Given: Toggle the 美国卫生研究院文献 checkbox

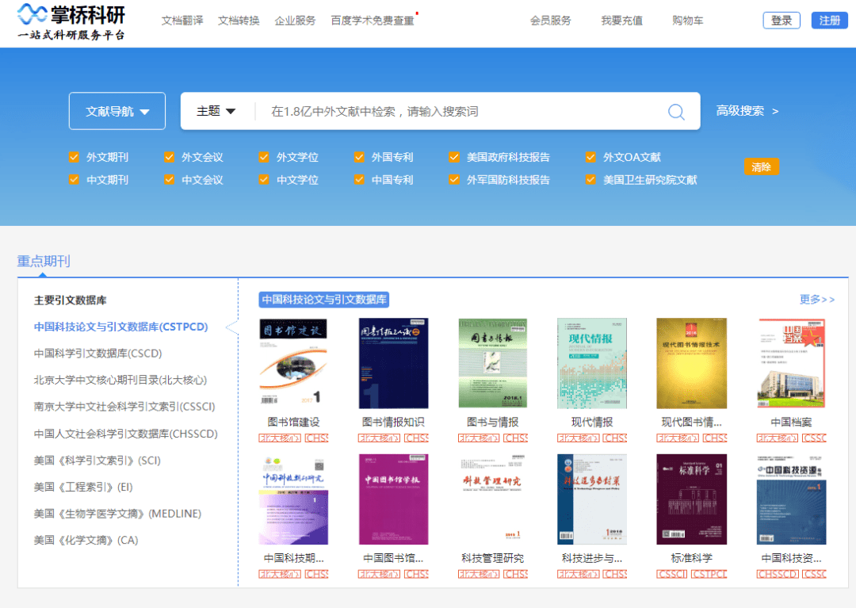Looking at the screenshot, I should (x=590, y=180).
